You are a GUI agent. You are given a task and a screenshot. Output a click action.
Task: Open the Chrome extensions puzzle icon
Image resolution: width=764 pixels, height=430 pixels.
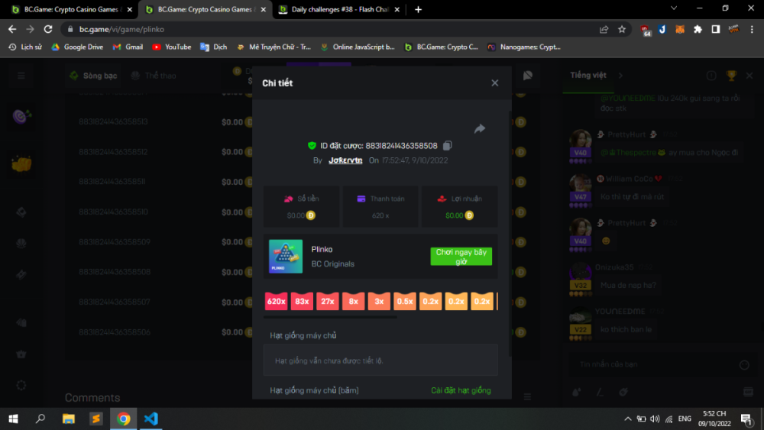click(x=698, y=29)
